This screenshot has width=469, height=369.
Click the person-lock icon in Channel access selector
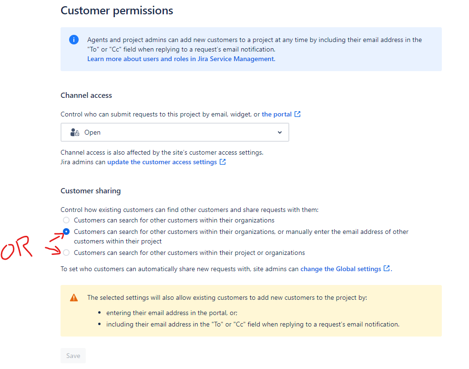click(74, 132)
